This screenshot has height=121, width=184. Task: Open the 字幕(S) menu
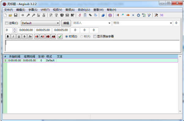click(x=33, y=10)
